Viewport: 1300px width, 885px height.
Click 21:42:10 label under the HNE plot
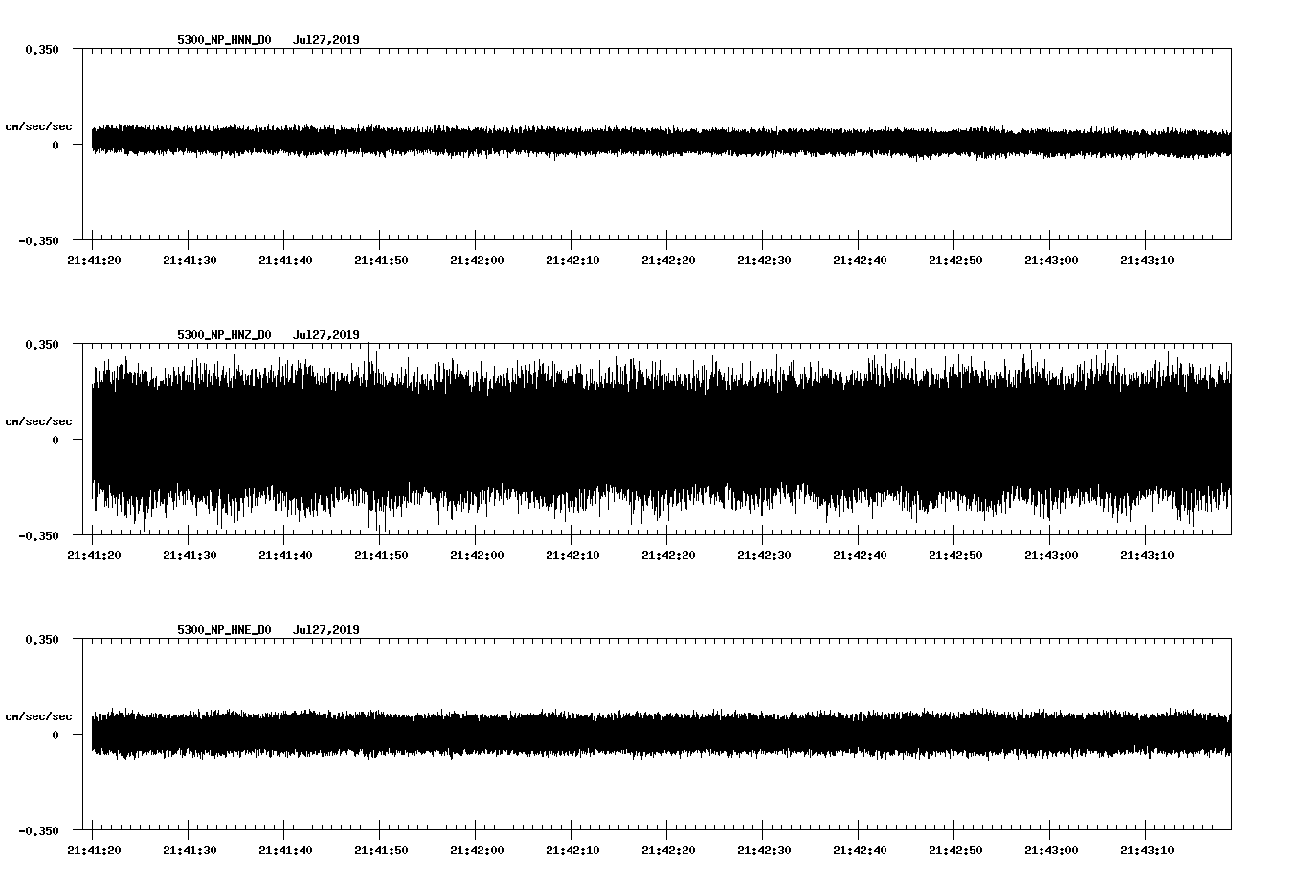(572, 851)
